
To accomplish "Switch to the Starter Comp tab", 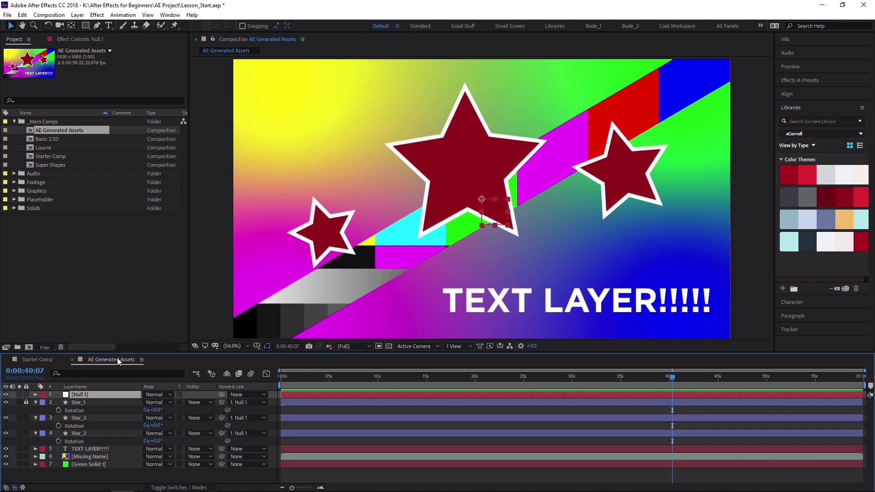I will pyautogui.click(x=36, y=359).
